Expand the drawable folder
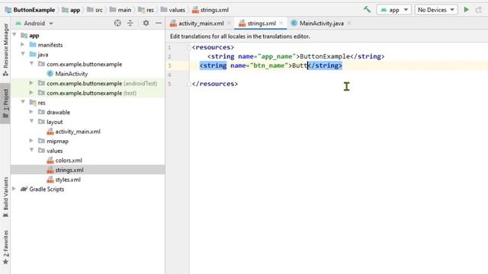 coord(31,112)
